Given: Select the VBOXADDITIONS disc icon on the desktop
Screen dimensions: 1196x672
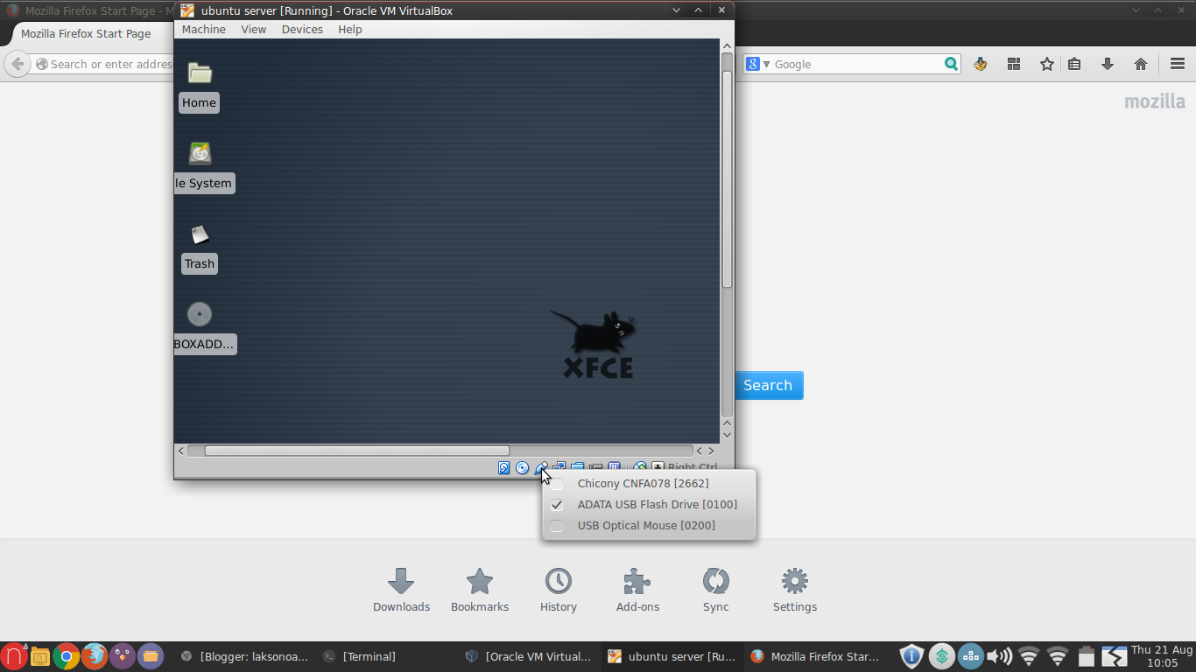Looking at the screenshot, I should tap(204, 327).
